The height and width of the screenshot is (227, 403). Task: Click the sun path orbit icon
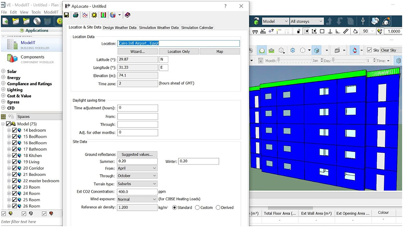point(386,21)
